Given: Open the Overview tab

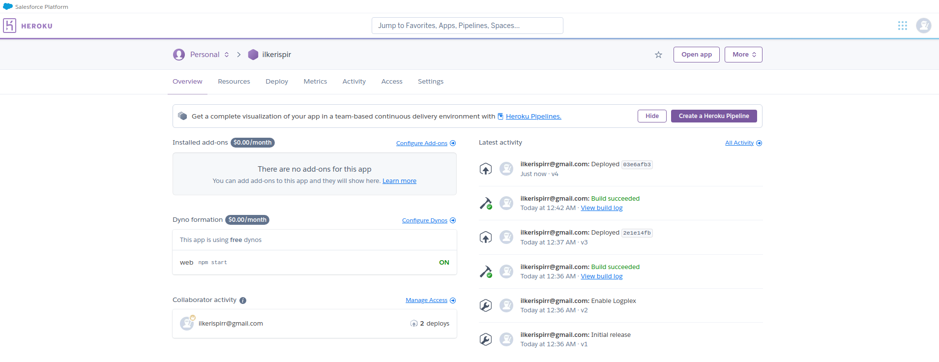Looking at the screenshot, I should [187, 82].
